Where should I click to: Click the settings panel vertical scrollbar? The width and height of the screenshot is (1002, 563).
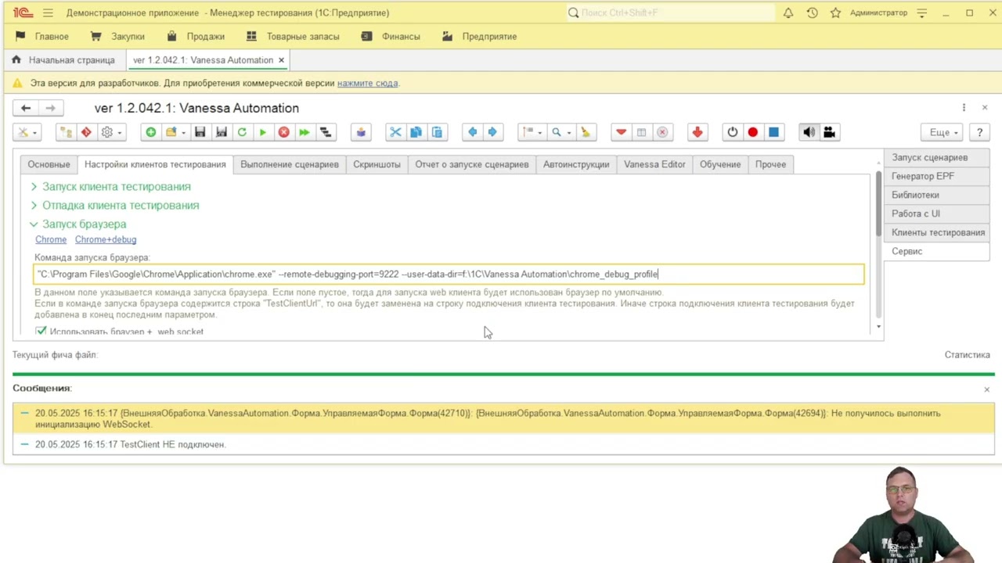(x=878, y=203)
